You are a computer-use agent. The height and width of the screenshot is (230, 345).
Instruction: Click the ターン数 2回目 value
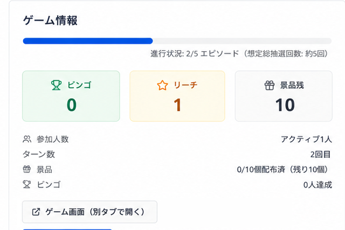320,155
